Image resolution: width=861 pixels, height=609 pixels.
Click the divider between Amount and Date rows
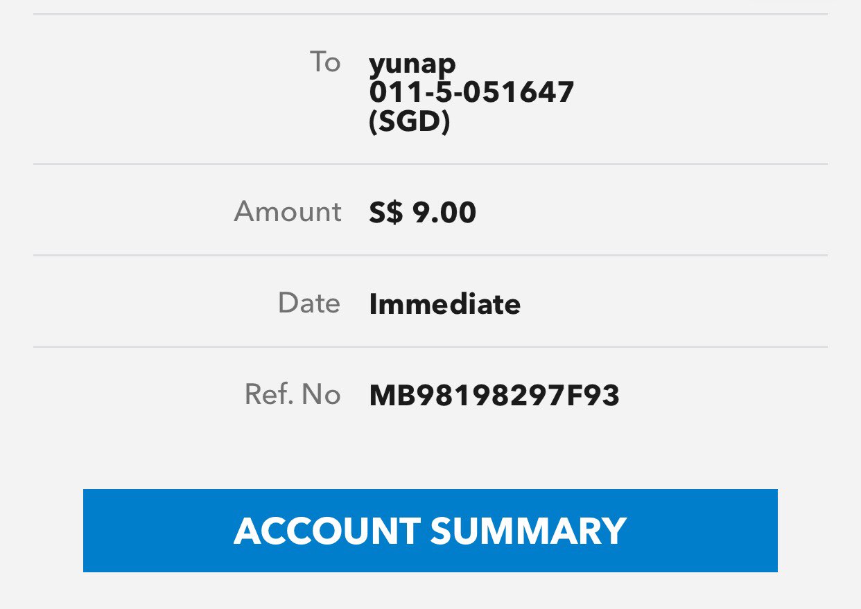pos(430,255)
